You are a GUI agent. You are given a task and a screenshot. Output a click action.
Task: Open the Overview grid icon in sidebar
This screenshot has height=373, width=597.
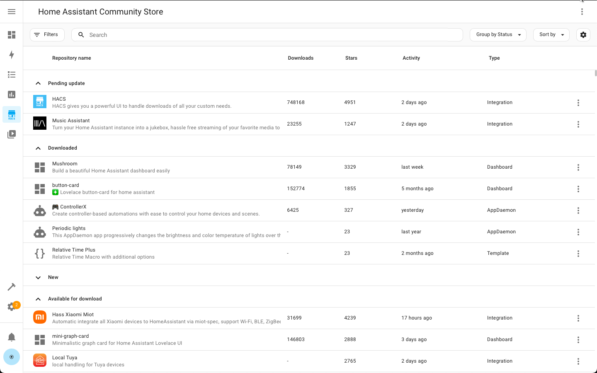(x=12, y=35)
